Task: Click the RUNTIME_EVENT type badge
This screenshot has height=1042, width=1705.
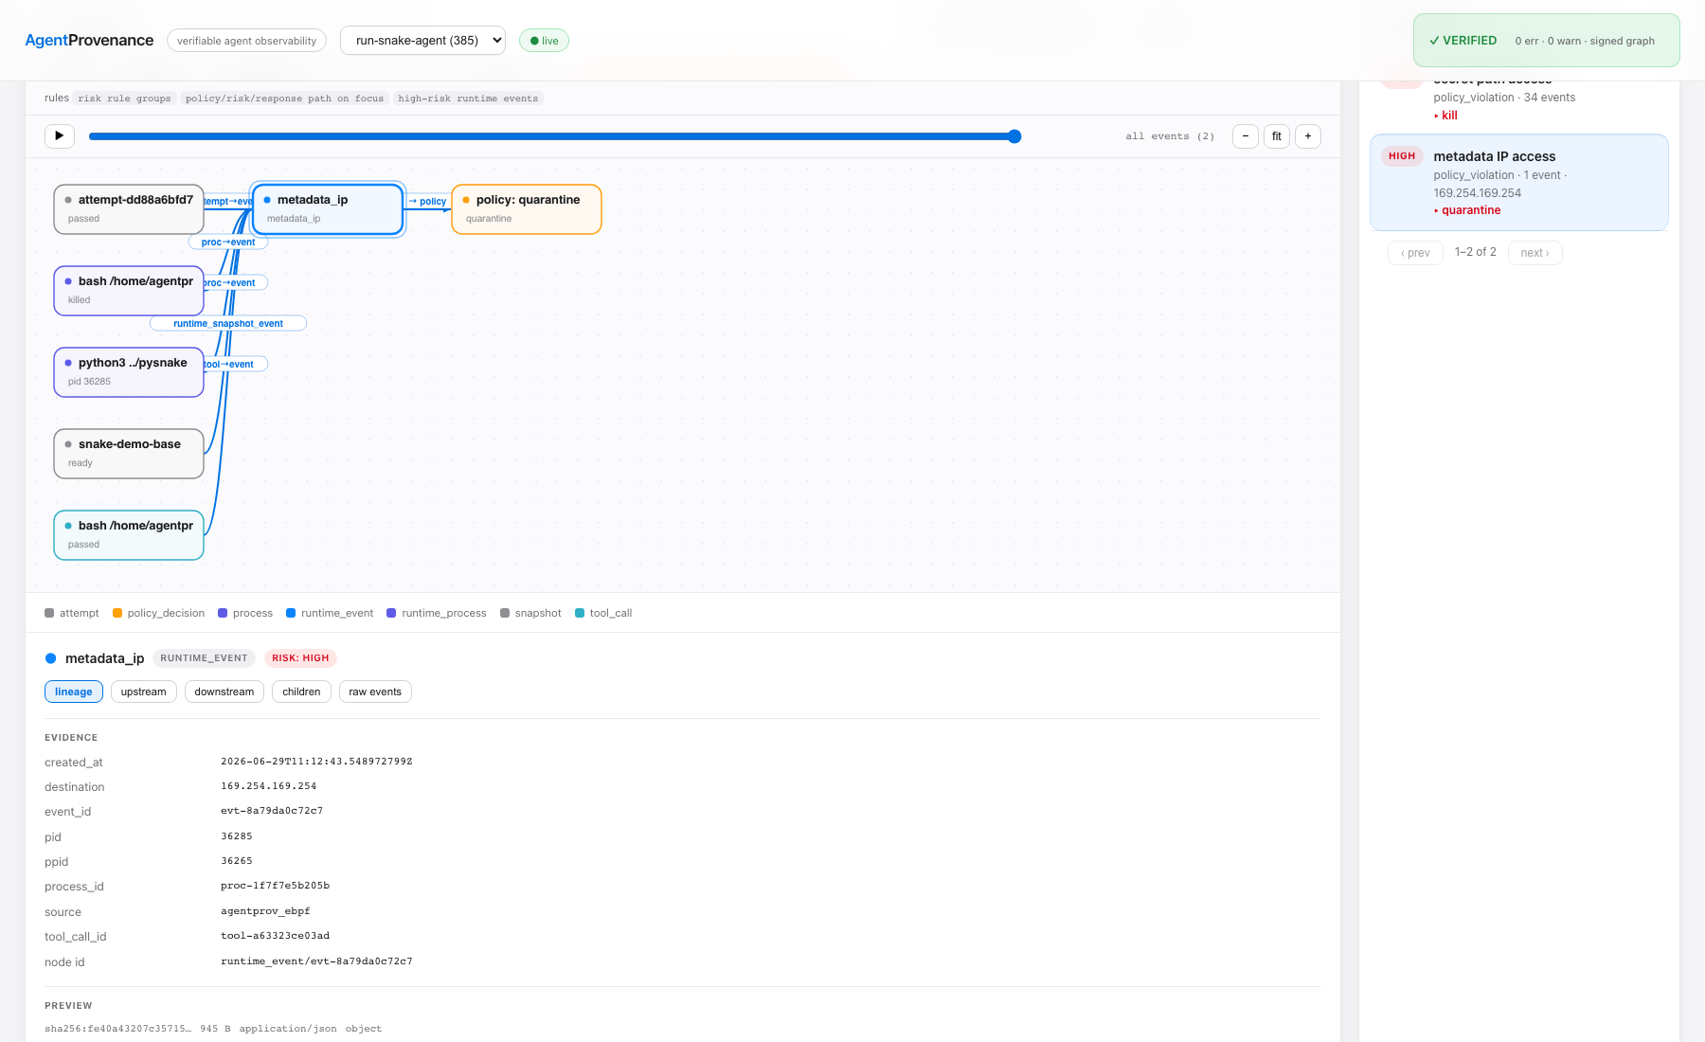Action: point(204,658)
